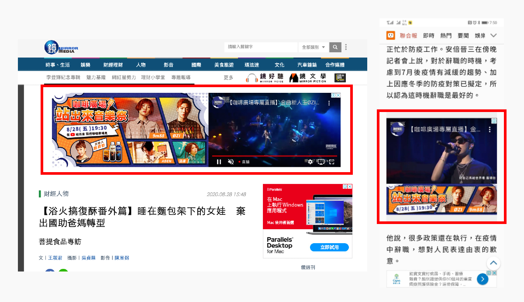Viewport: 524px width, 302px height.
Task: Enter fullscreen on the desktop video player
Action: click(332, 162)
